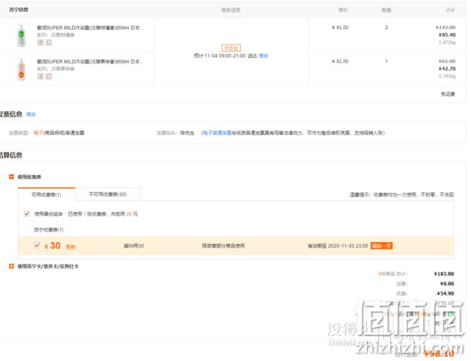Click the 苏宁优惠券(1) group label
The image size is (471, 361).
(49, 230)
